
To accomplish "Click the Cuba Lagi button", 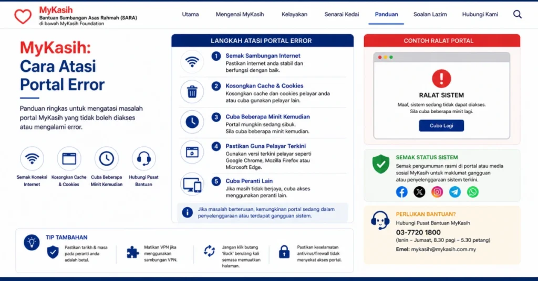I will [441, 126].
